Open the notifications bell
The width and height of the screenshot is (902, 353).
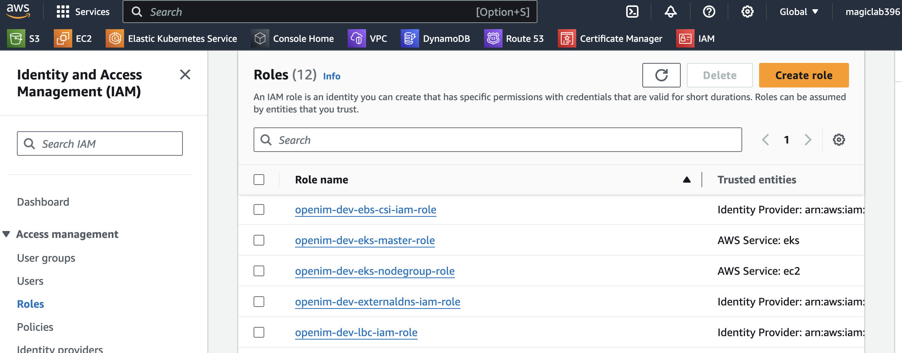click(670, 12)
